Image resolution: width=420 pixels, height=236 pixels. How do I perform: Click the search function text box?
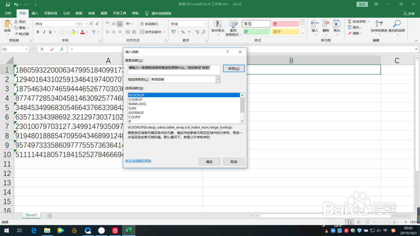pos(174,70)
